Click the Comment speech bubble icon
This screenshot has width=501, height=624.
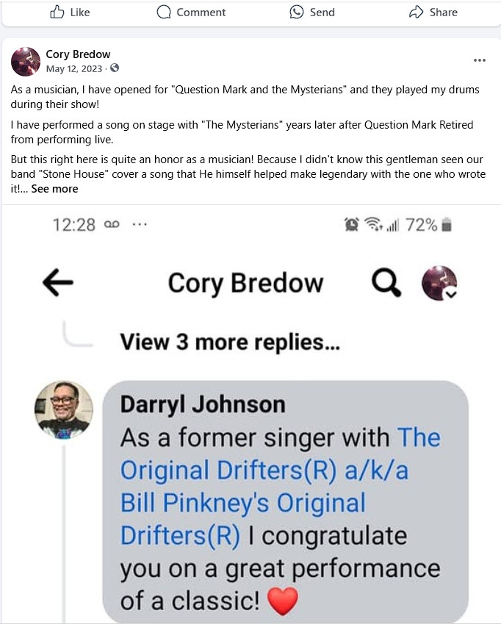coord(164,12)
